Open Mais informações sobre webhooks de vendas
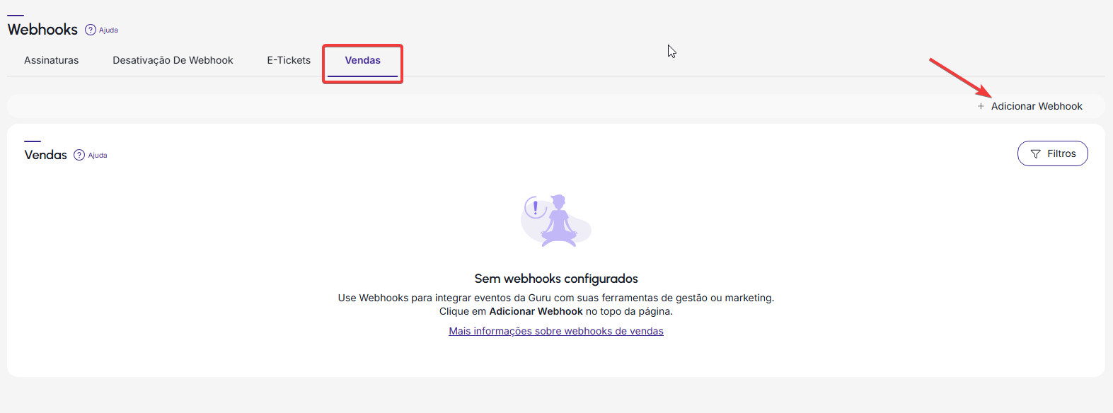The width and height of the screenshot is (1113, 413). tap(556, 331)
